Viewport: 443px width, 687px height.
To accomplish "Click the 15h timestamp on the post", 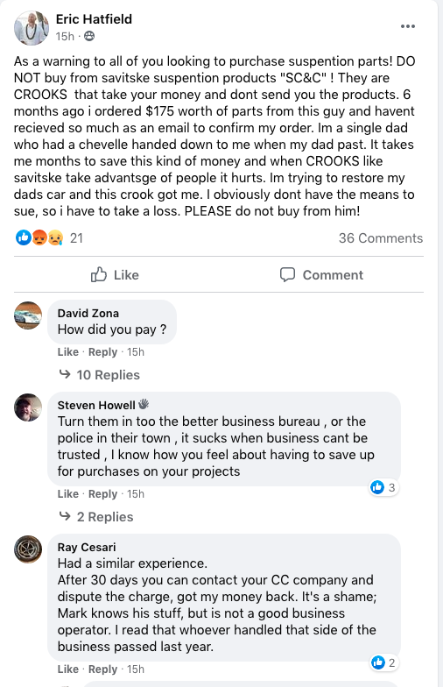I will coord(65,37).
